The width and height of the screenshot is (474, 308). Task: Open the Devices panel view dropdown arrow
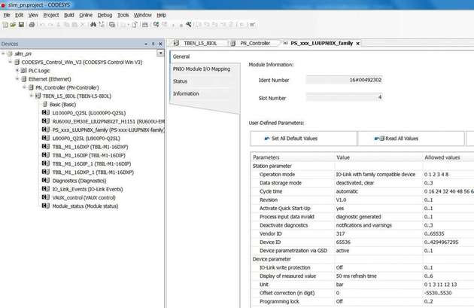160,53
